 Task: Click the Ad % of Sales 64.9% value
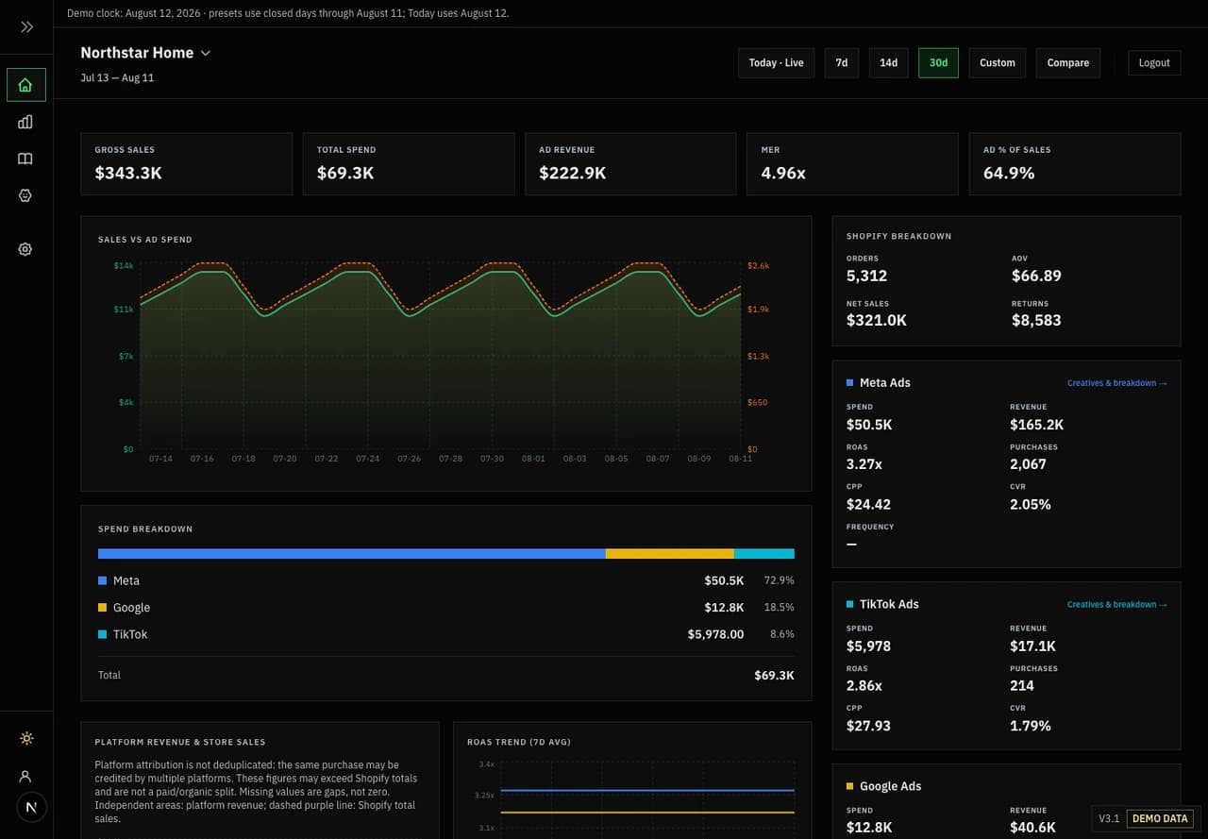(1009, 174)
